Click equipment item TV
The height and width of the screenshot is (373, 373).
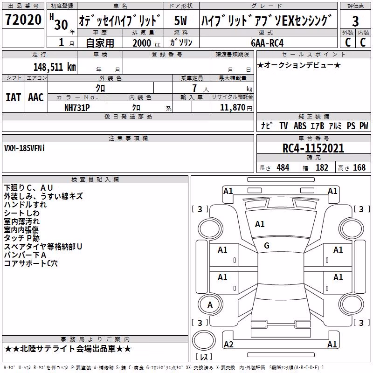point(283,126)
